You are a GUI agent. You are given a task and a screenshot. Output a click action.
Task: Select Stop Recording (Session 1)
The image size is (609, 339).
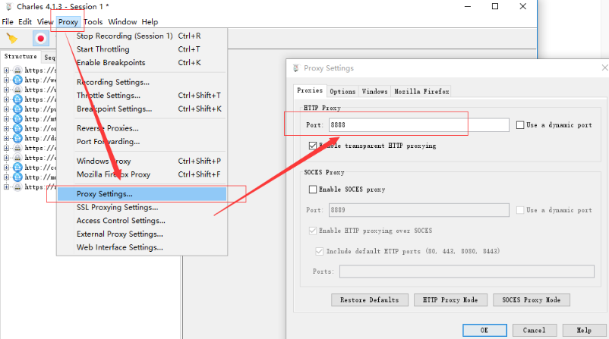click(142, 36)
